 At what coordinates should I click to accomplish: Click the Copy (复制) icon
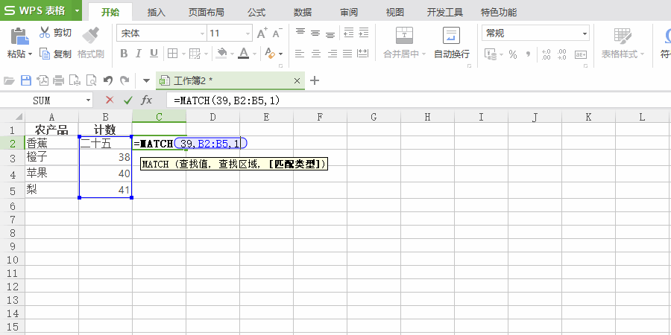click(45, 54)
